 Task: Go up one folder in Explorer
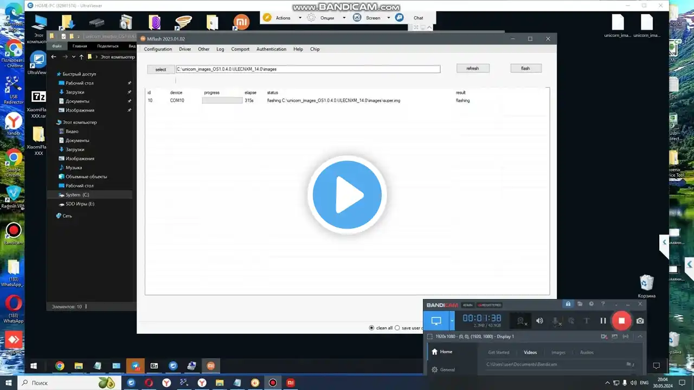tap(81, 56)
